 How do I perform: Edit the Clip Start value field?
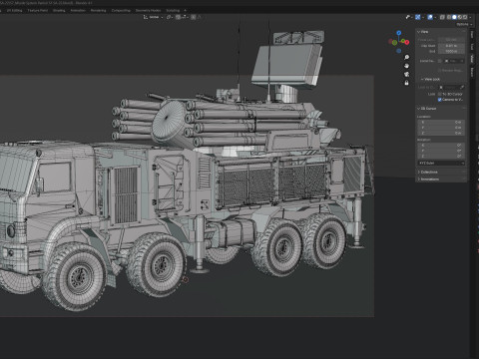click(451, 46)
